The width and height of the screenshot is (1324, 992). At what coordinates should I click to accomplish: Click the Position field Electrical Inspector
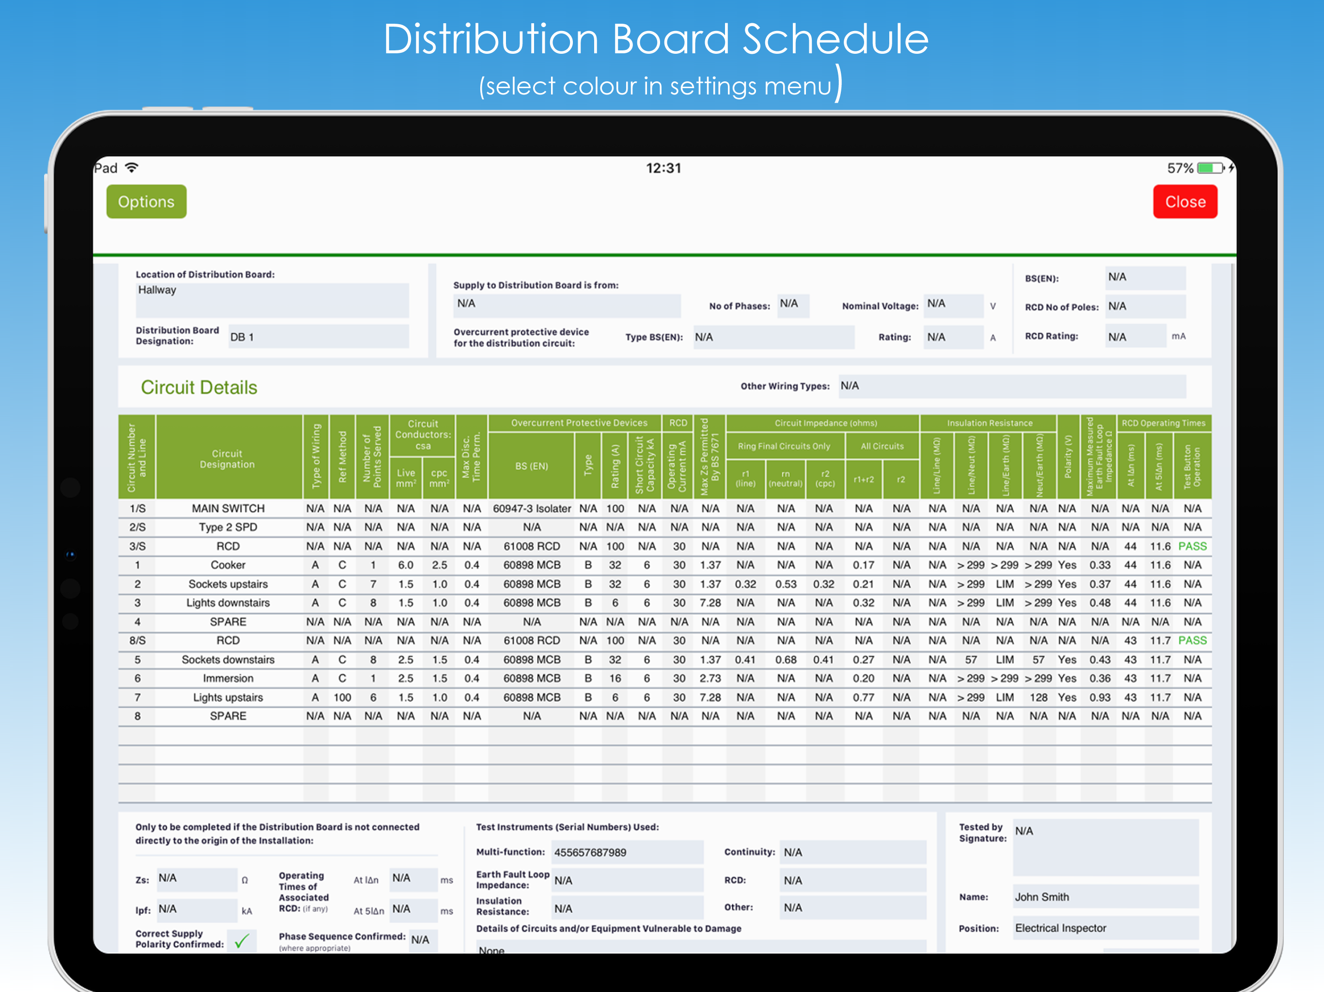(x=1105, y=928)
